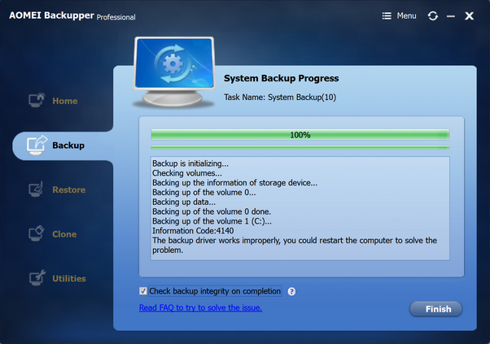Screen dimensions: 490x344
Task: Click the 'System Backup Progress' heading
Action: (282, 78)
